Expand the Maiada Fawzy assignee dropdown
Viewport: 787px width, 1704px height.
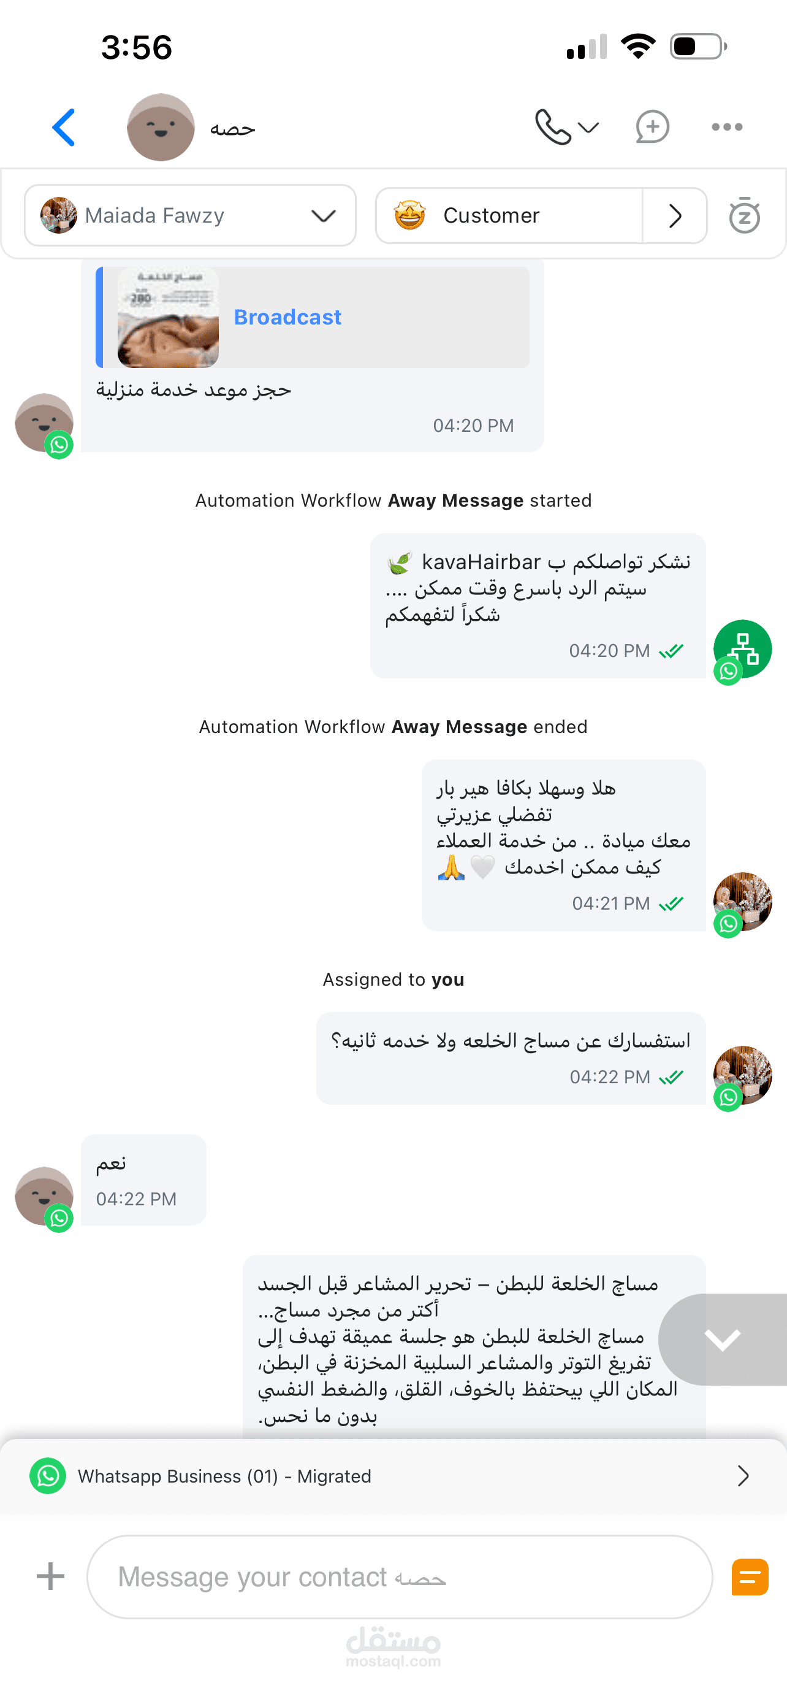click(190, 215)
